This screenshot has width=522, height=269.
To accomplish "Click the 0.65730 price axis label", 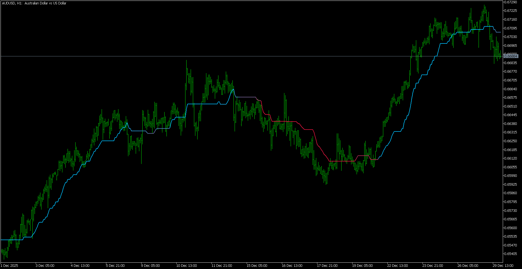I will click(x=511, y=210).
